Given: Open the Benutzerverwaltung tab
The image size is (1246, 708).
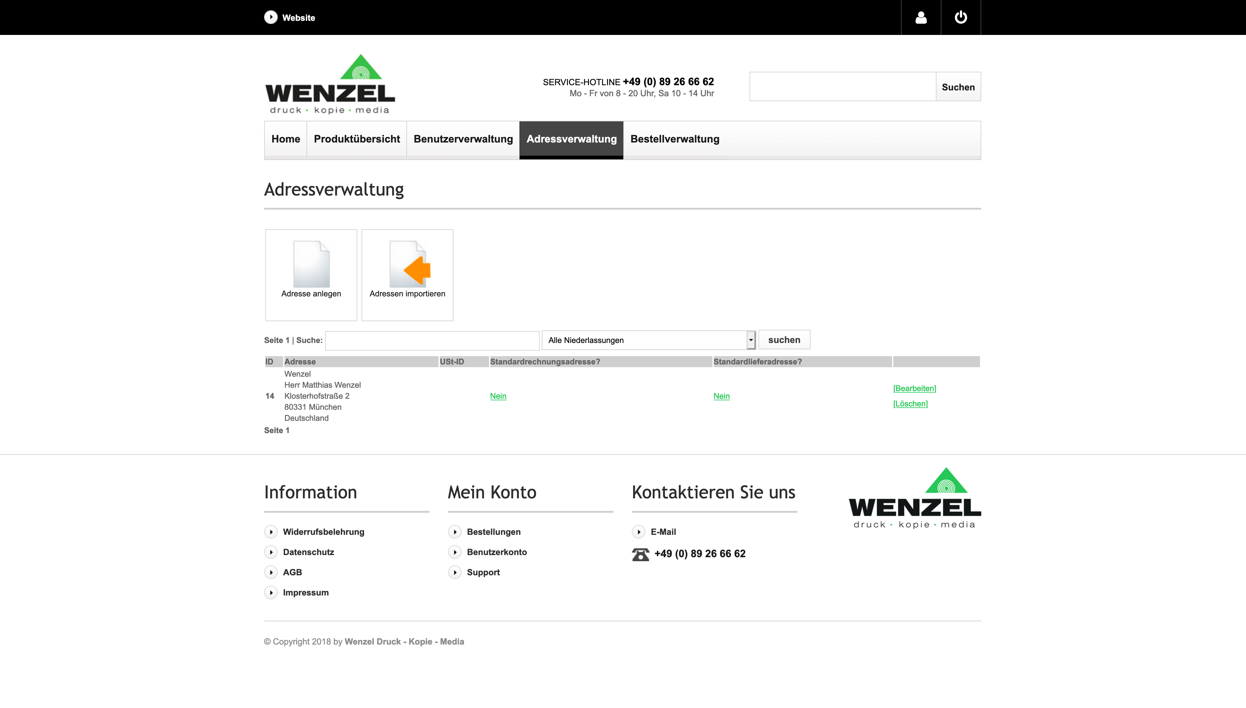Looking at the screenshot, I should [462, 139].
